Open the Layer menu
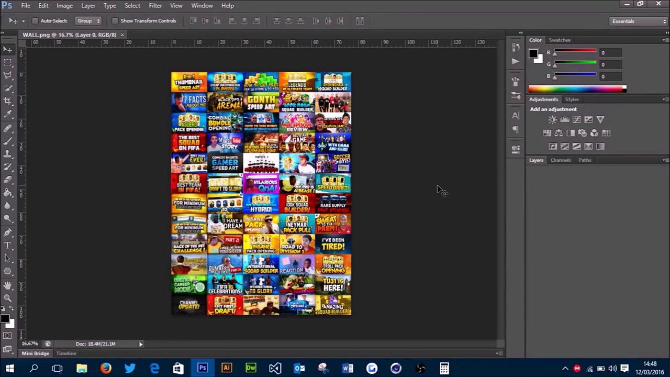 click(x=88, y=6)
